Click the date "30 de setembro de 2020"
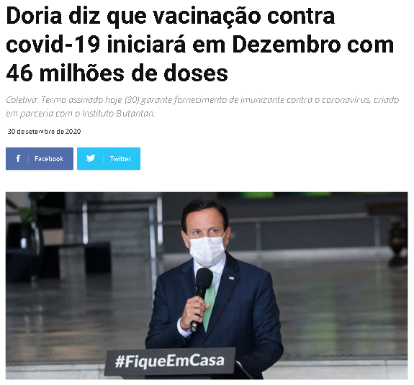 point(44,131)
